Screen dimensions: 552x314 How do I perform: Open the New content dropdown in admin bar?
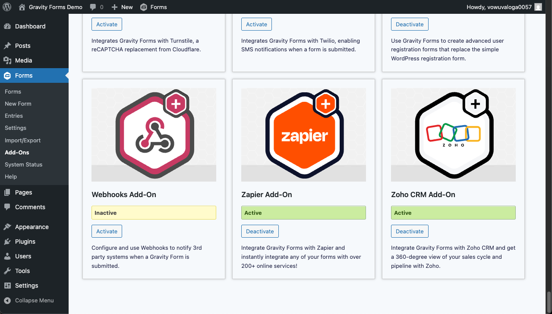[x=122, y=7]
